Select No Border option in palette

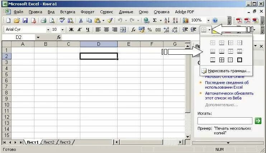[x=213, y=43]
